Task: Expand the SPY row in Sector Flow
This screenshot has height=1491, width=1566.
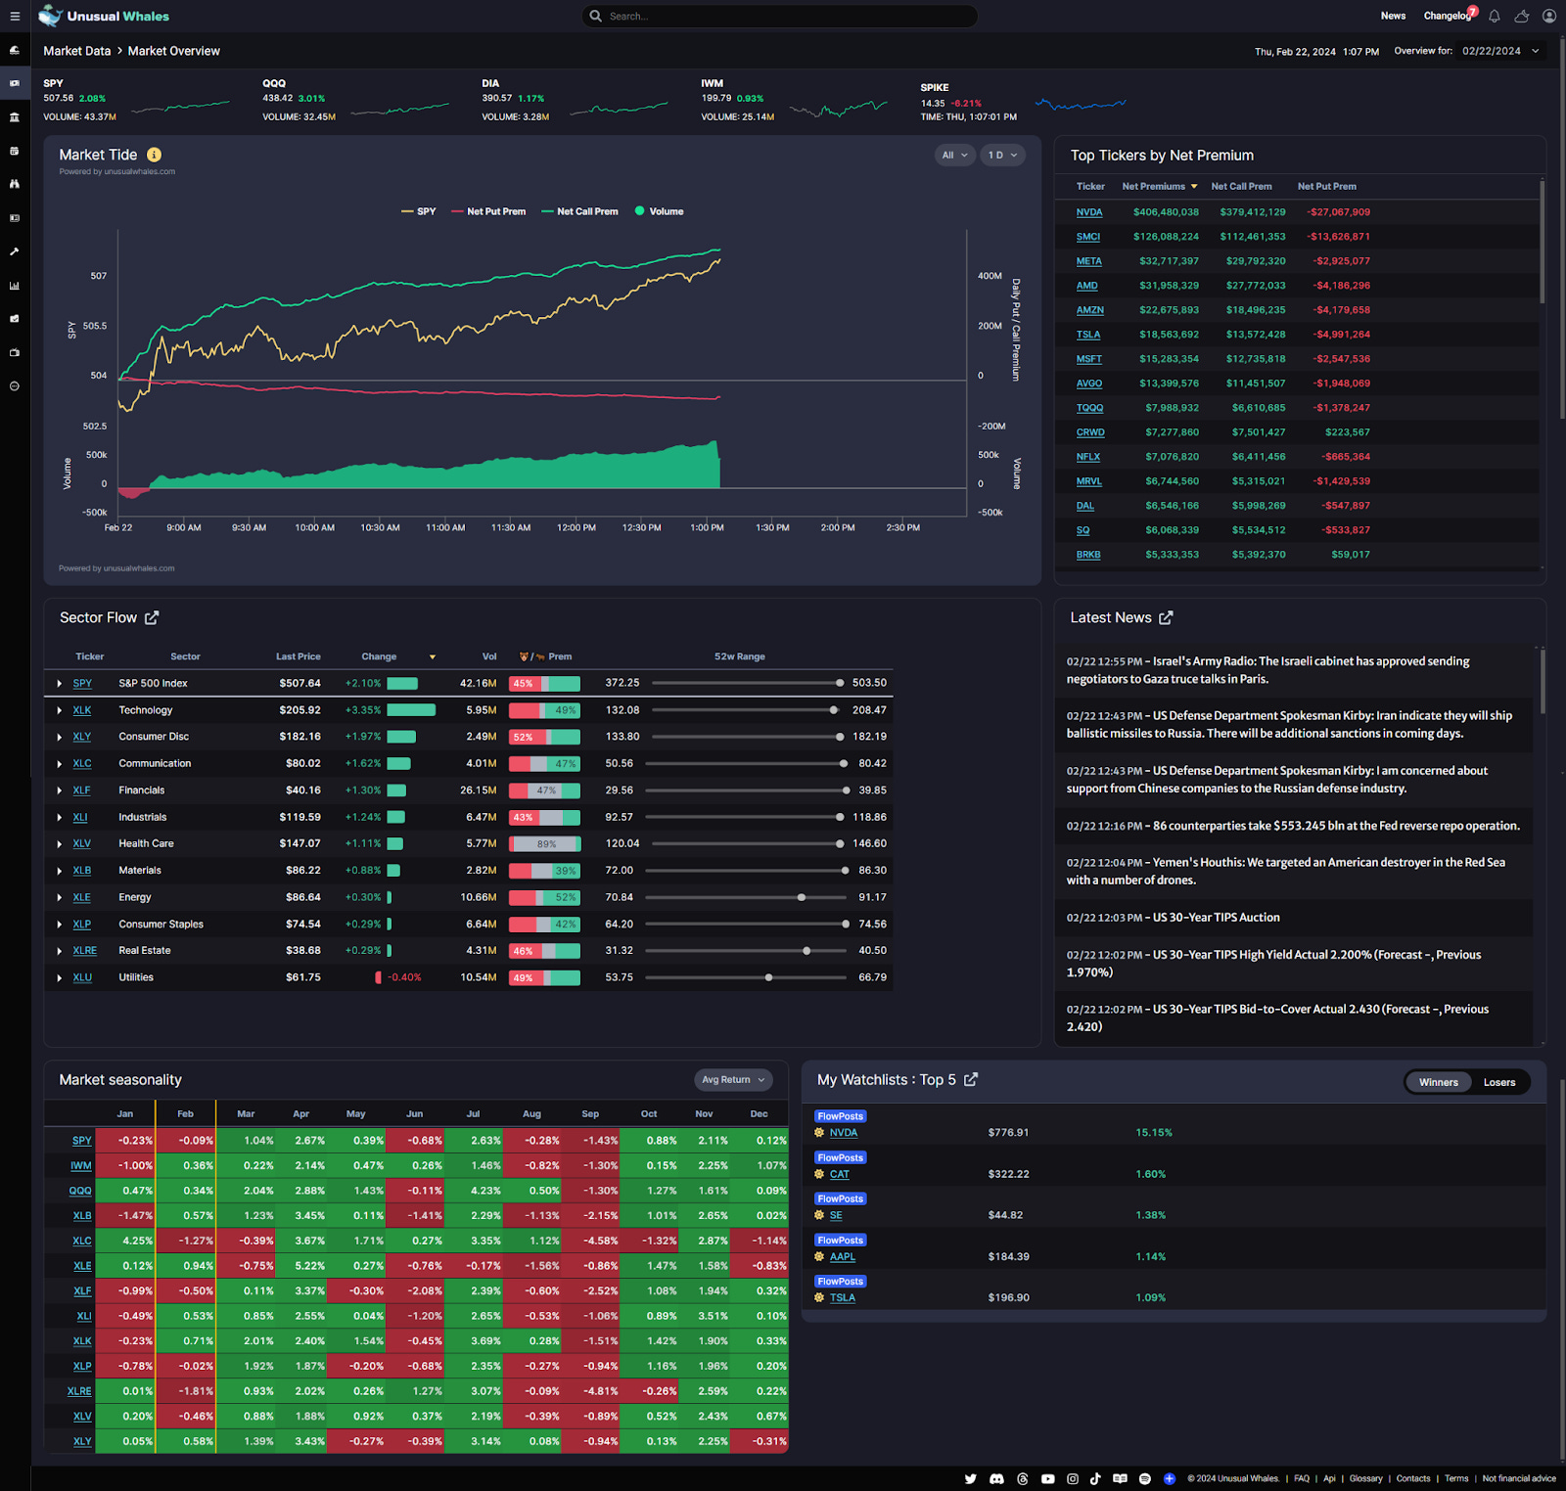Action: (59, 683)
